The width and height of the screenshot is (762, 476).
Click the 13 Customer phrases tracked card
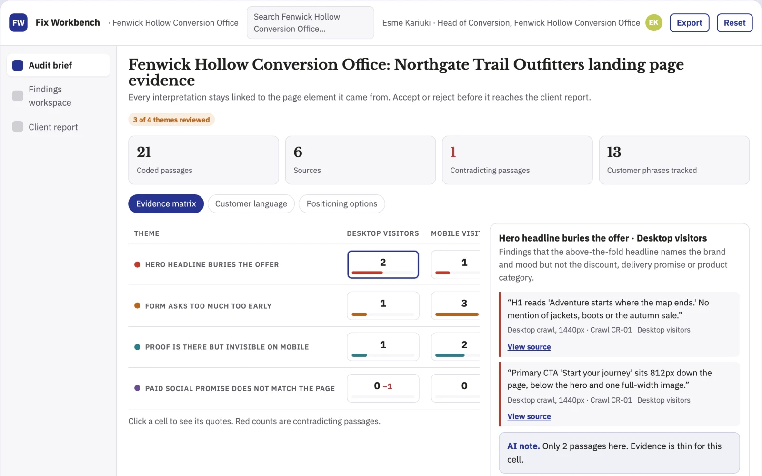coord(674,160)
